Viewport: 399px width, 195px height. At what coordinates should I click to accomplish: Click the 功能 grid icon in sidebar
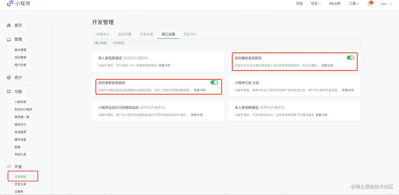click(9, 91)
